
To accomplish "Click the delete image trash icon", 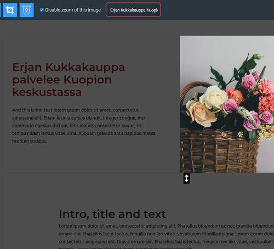I will 26,10.
